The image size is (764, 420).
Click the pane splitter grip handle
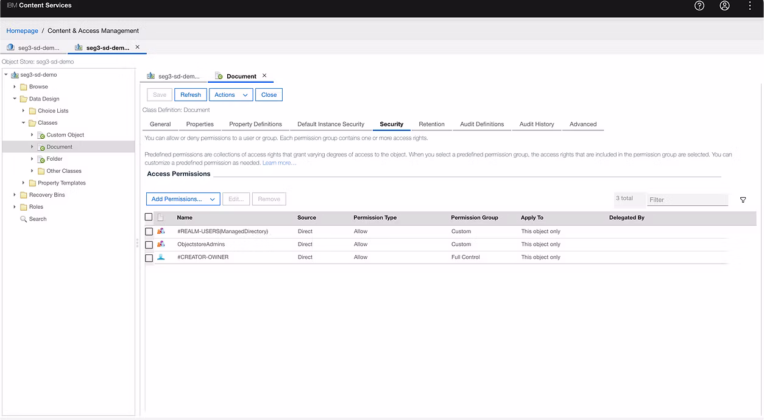tap(137, 243)
